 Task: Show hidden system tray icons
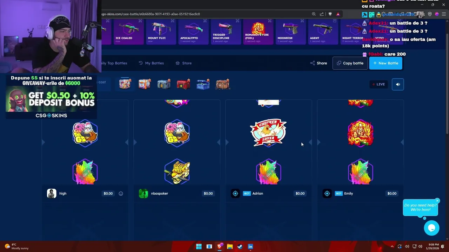(x=392, y=246)
